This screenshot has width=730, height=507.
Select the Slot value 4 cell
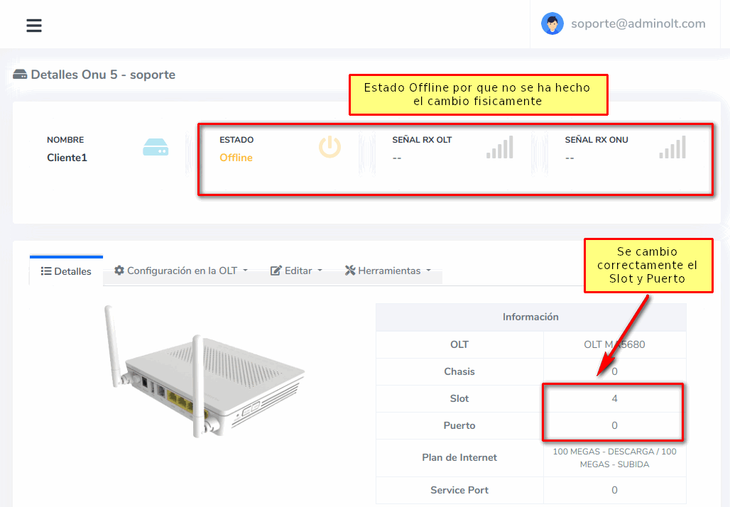(614, 398)
